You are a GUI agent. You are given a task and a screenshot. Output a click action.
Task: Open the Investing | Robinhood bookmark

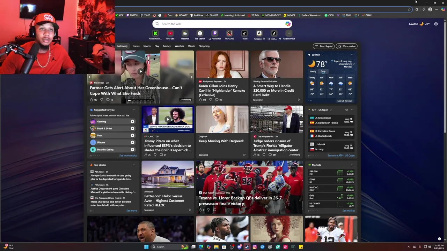pyautogui.click(x=233, y=15)
